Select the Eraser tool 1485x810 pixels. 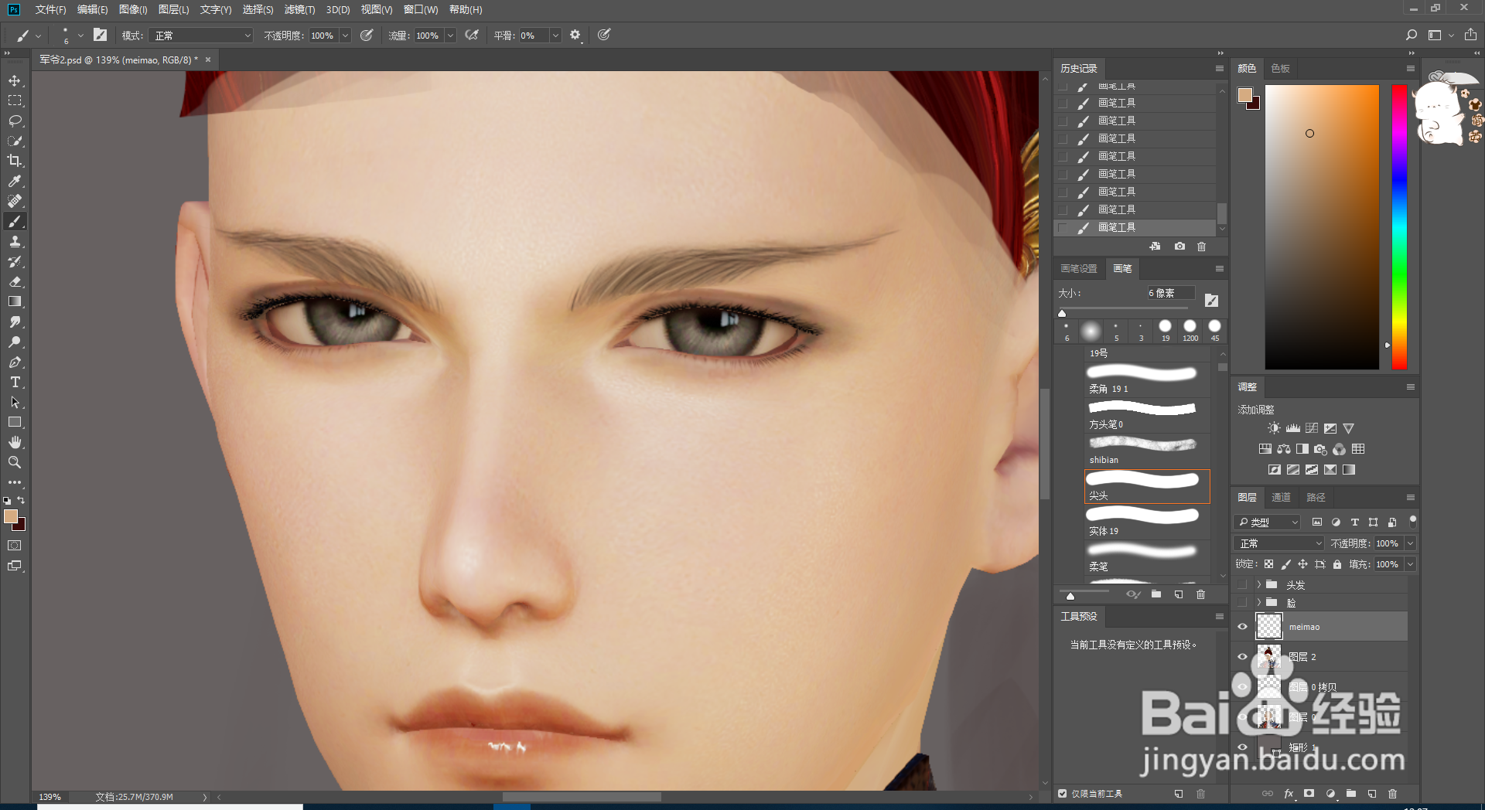(15, 282)
